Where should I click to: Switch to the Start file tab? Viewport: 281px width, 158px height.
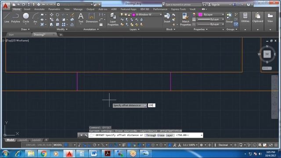click(x=11, y=35)
